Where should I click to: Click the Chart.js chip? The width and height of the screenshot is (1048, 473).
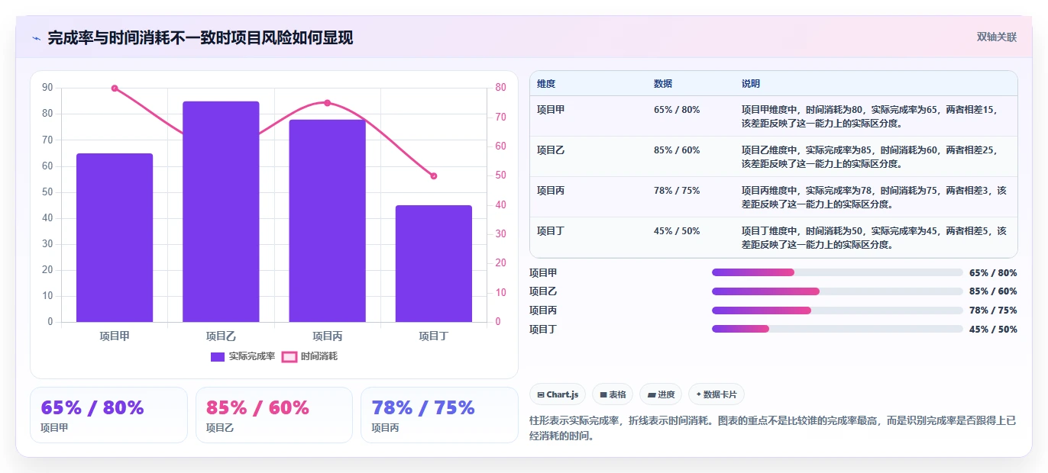(558, 394)
